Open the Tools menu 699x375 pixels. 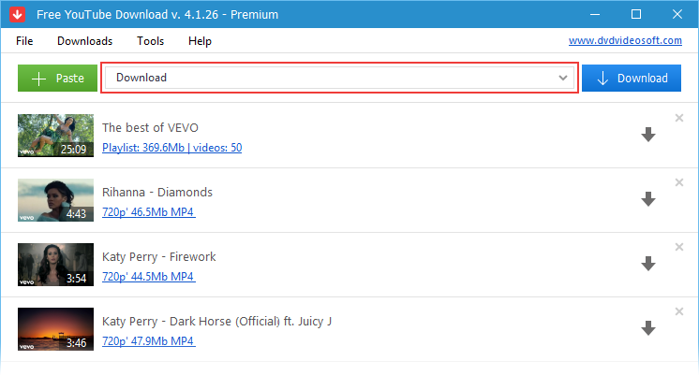[x=150, y=41]
